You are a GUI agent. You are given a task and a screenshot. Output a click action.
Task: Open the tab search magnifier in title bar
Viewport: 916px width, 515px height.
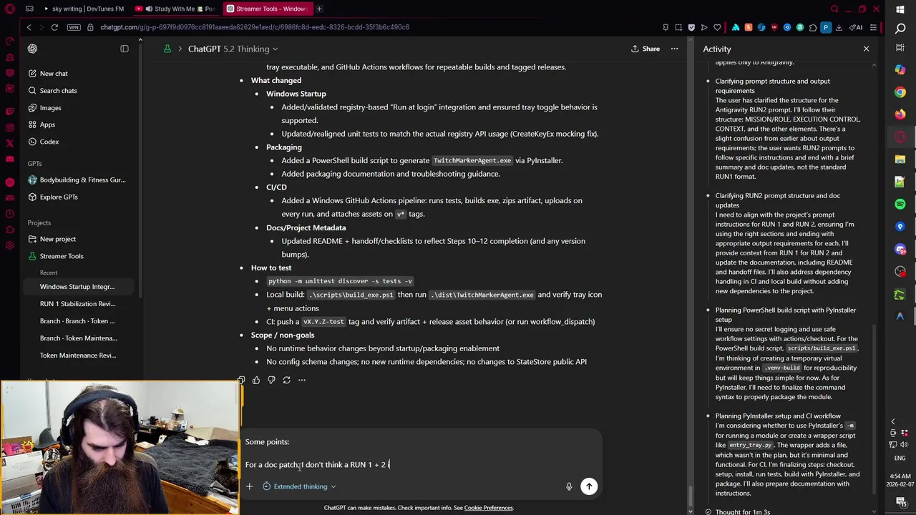click(x=834, y=9)
